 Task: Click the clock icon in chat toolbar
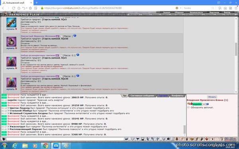tap(164, 139)
